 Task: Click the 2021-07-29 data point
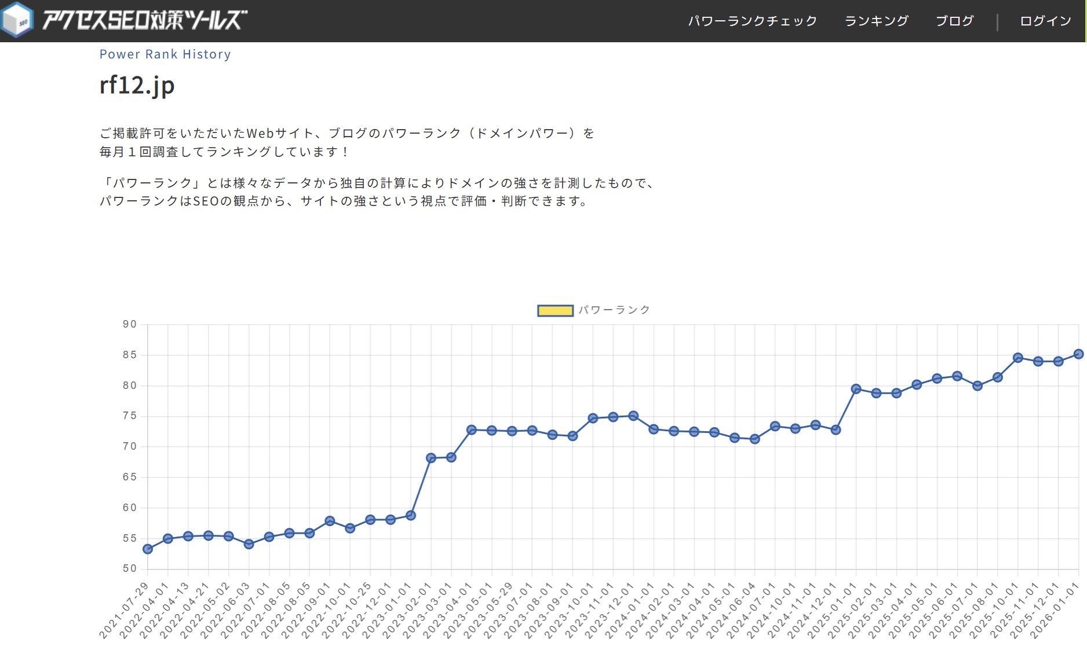point(148,549)
